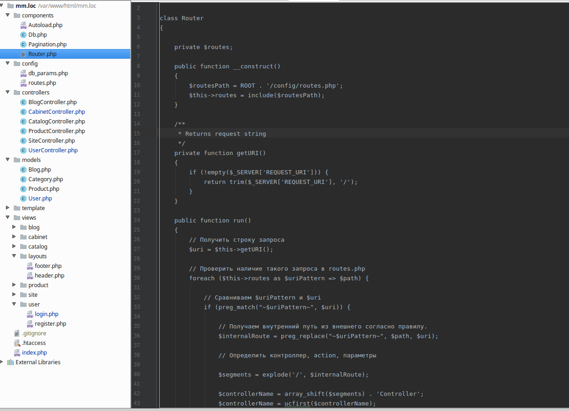The image size is (569, 411).
Task: Collapse the views folder
Action: pos(7,218)
